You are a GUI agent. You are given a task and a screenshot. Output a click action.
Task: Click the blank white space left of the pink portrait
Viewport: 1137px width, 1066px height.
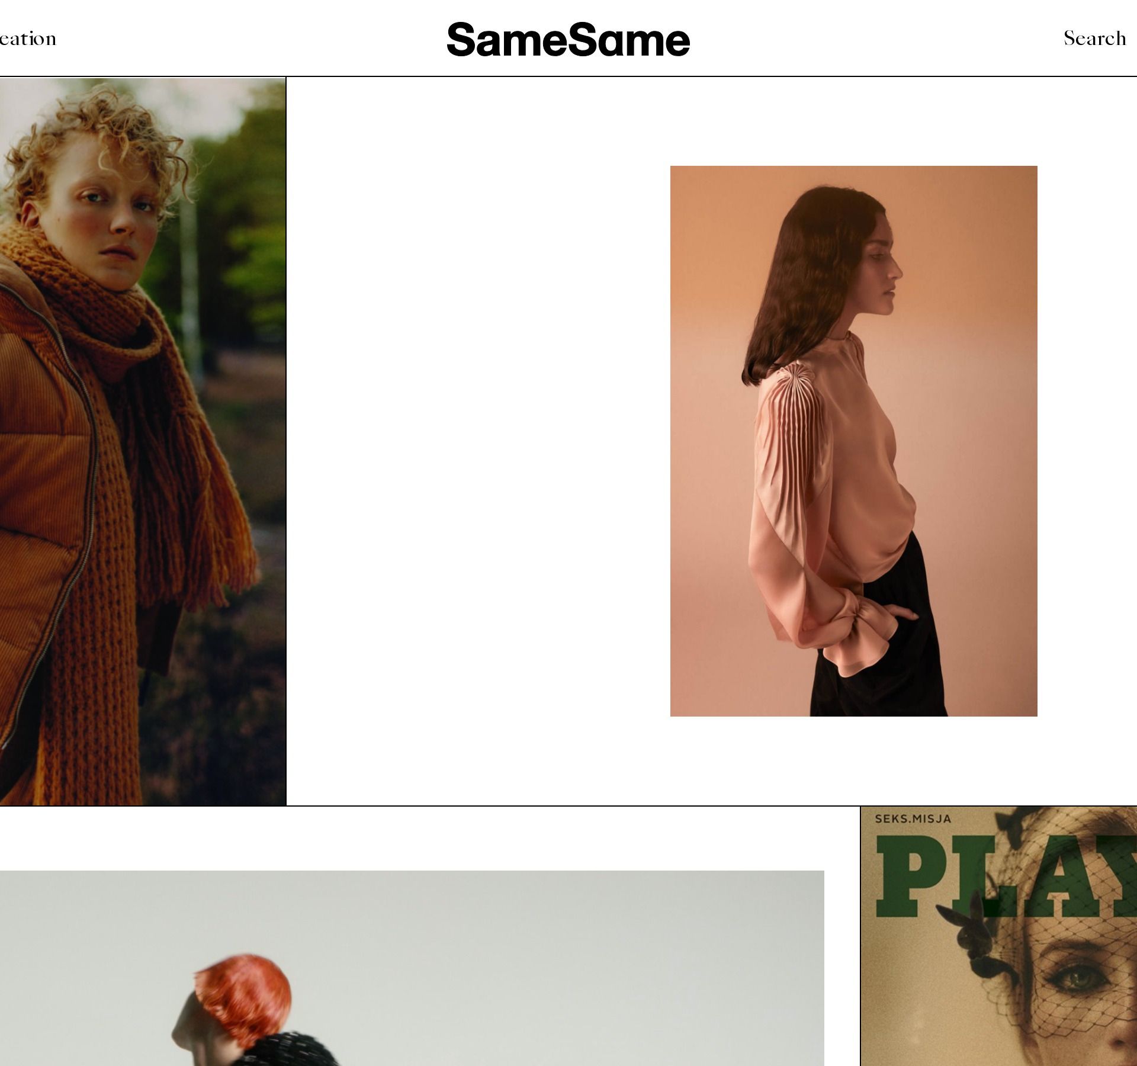pyautogui.click(x=478, y=441)
